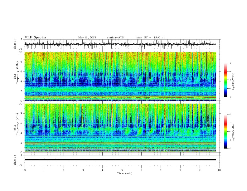Click the "VLF Spectra" title text
This screenshot has width=247, height=191.
(x=35, y=37)
